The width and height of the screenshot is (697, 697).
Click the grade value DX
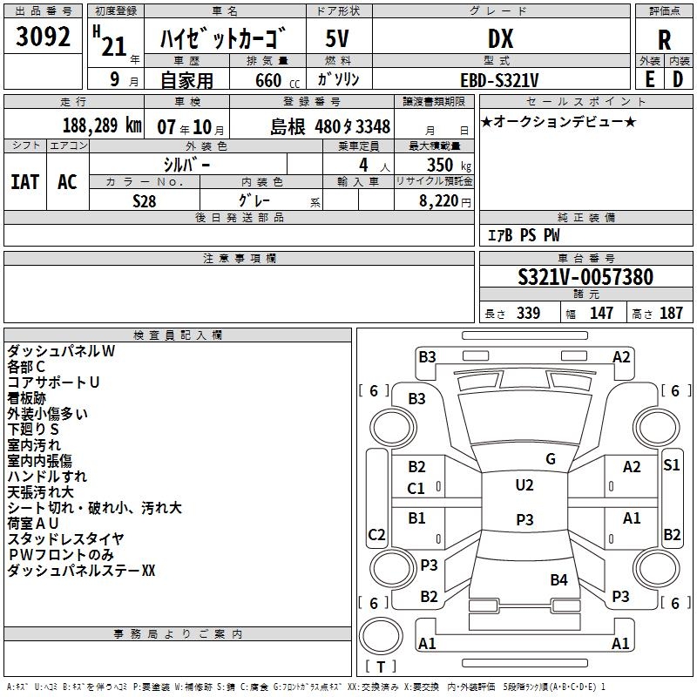(x=500, y=38)
